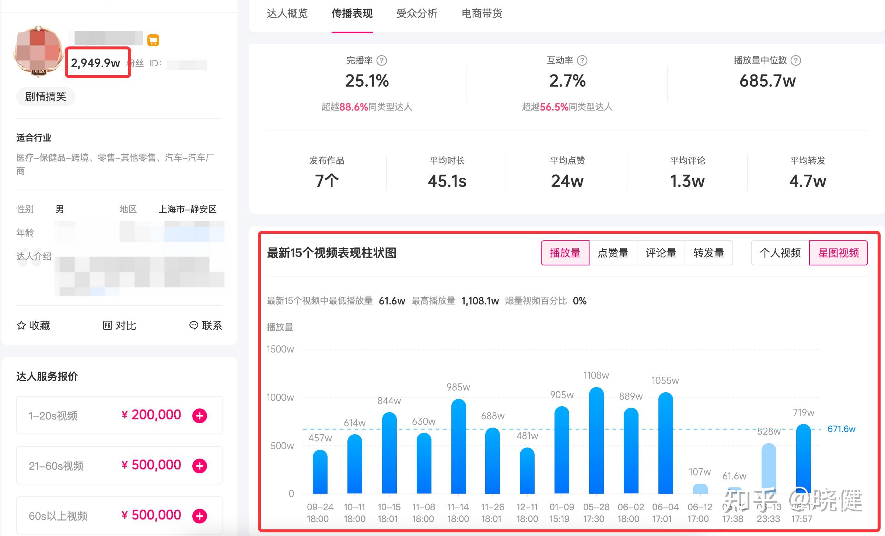
Task: Click the creator avatar image
Action: 38,52
